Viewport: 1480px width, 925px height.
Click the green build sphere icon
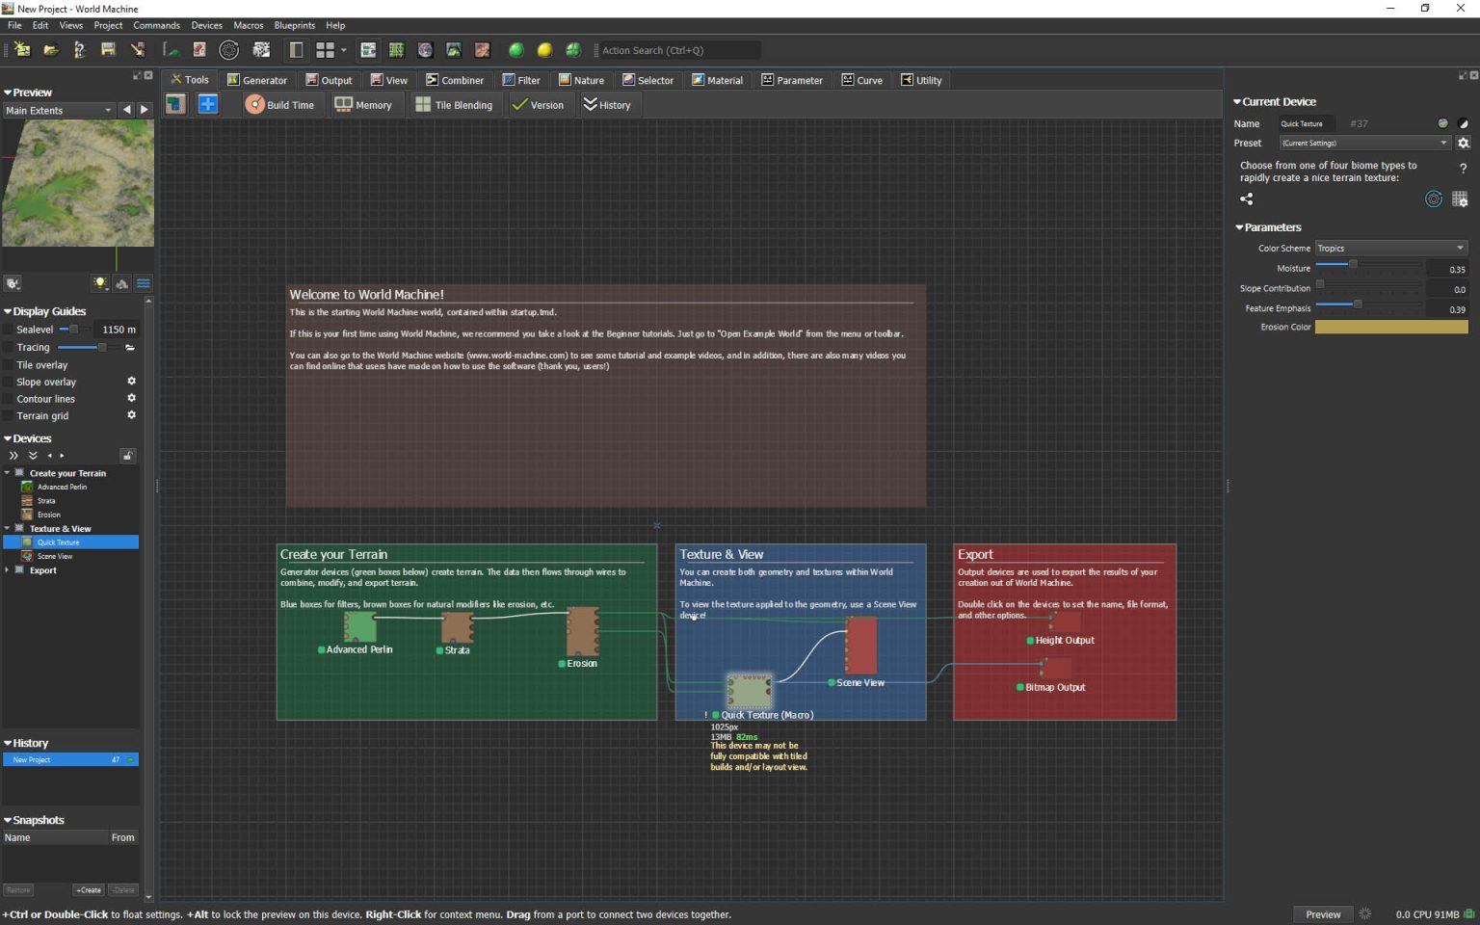[x=515, y=50]
